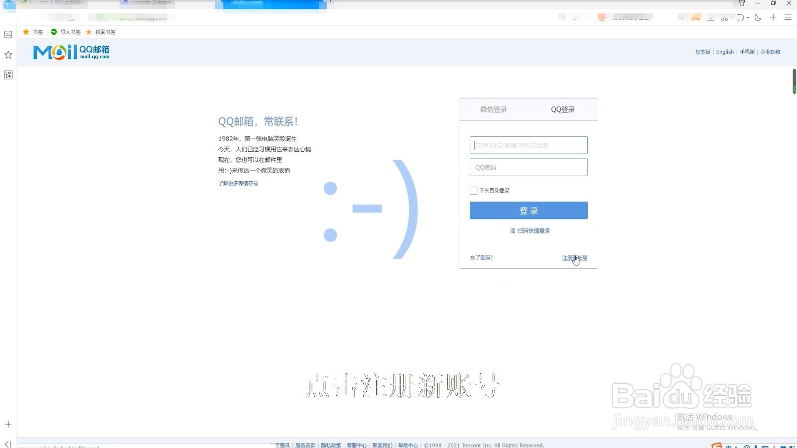Open 企业邮箱 enterprise mail link
Viewport: 797px width, 448px height.
[x=770, y=52]
